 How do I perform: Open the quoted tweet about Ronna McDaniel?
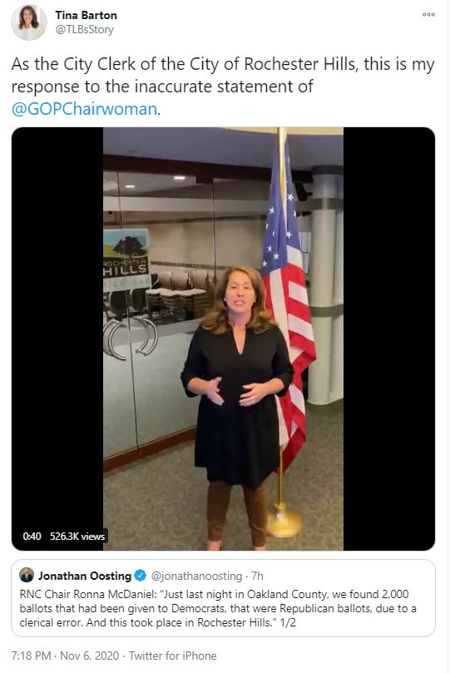(223, 598)
